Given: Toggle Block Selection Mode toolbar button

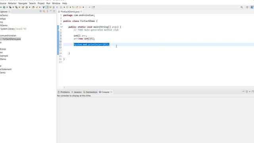Looking at the screenshot, I should 54,7.
